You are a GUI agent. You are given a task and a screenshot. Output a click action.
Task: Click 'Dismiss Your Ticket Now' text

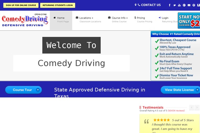[176, 75]
